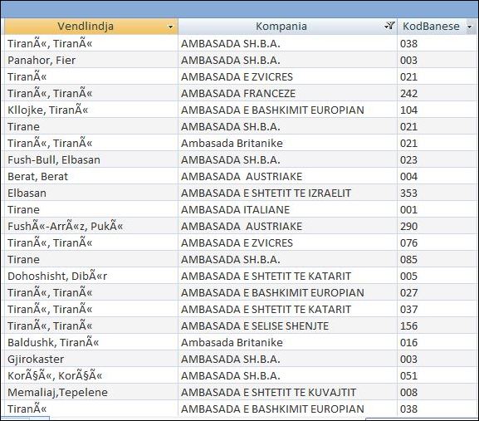Viewport: 479px width, 421px height.
Task: Select KodBanese value 001
Action: [436, 209]
